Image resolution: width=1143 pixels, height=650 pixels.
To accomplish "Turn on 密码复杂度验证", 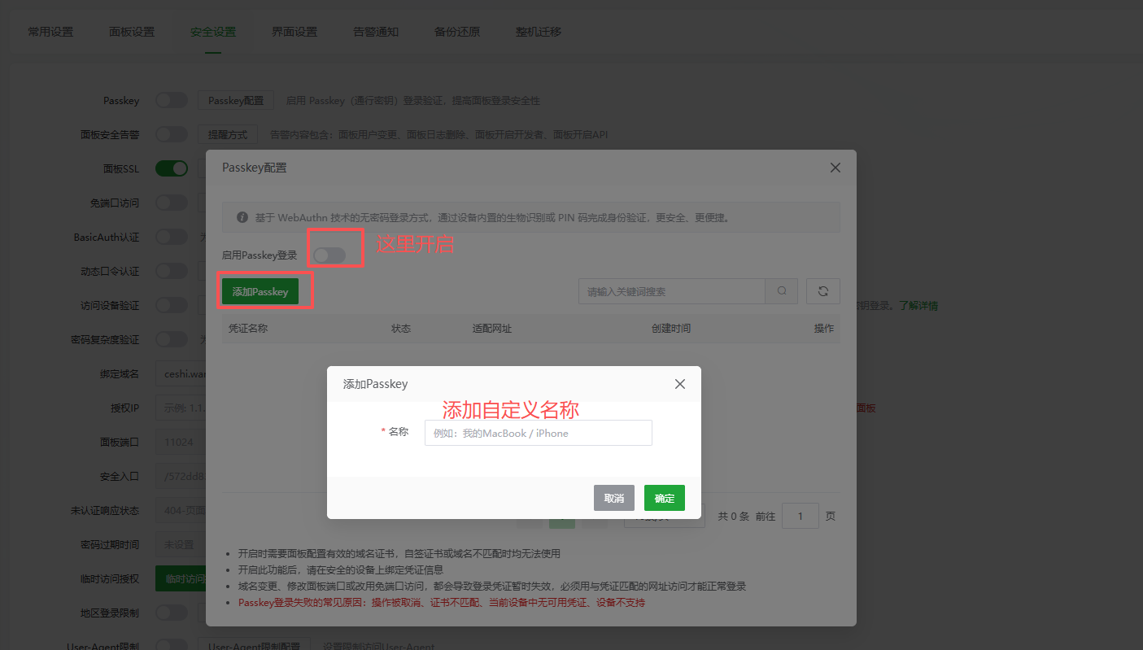I will [170, 339].
